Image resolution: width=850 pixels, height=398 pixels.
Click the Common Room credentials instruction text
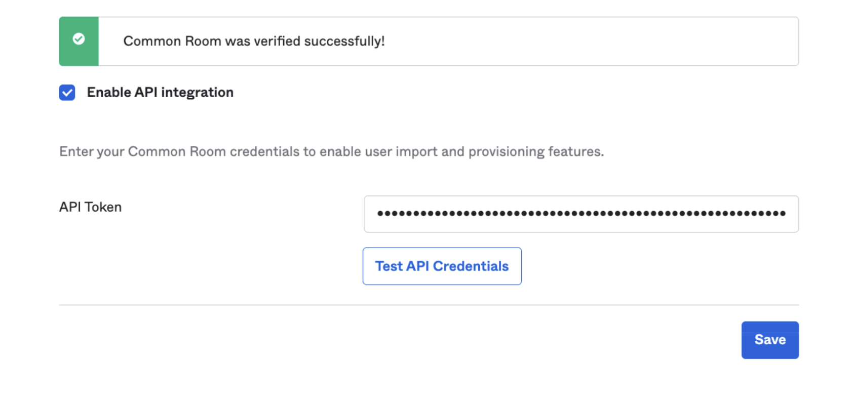click(x=331, y=151)
